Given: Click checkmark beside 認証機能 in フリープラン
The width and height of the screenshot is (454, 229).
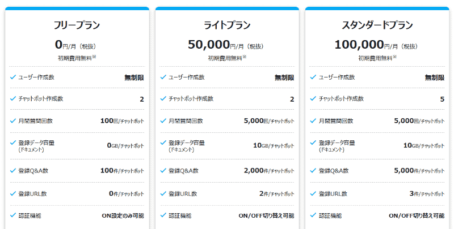Looking at the screenshot, I should [x=13, y=215].
